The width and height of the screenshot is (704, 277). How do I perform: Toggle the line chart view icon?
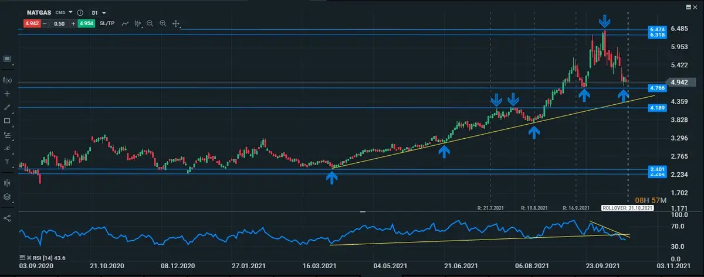126,24
